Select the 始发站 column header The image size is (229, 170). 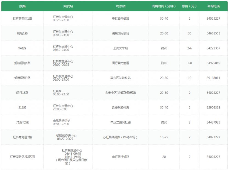68,6
